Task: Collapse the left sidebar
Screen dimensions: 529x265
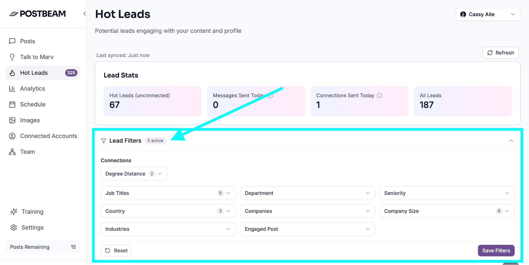Action: pos(84,13)
